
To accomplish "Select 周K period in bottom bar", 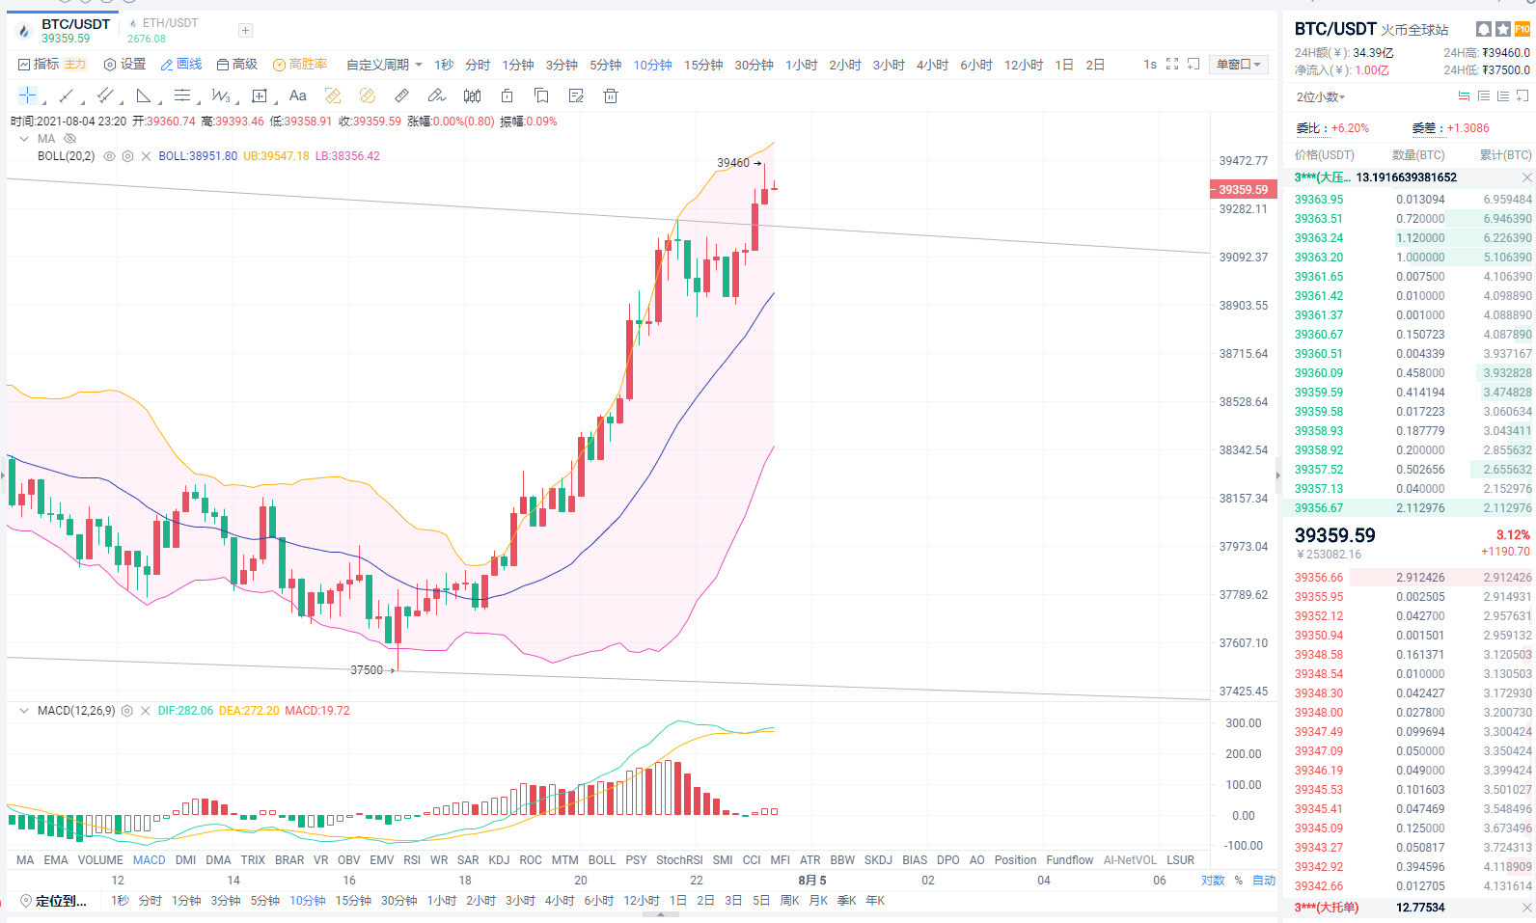I will point(789,901).
